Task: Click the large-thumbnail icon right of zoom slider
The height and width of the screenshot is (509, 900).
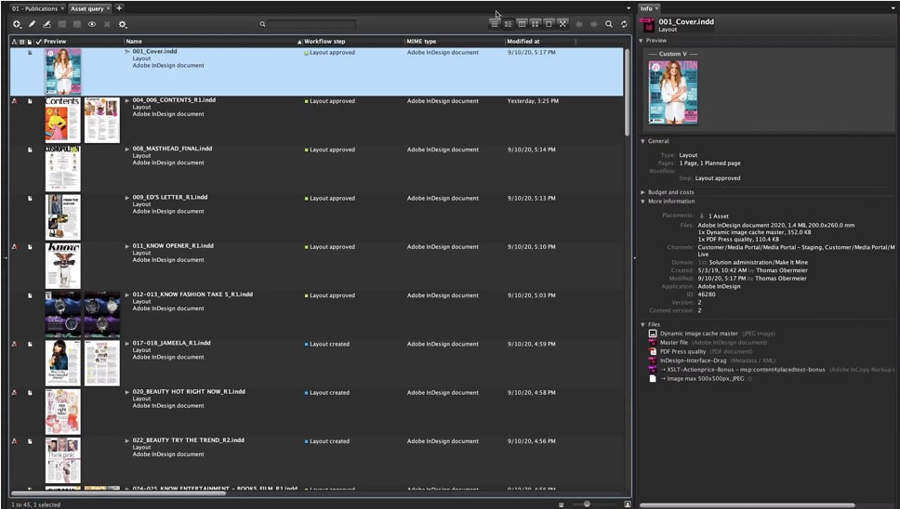Action: point(628,504)
